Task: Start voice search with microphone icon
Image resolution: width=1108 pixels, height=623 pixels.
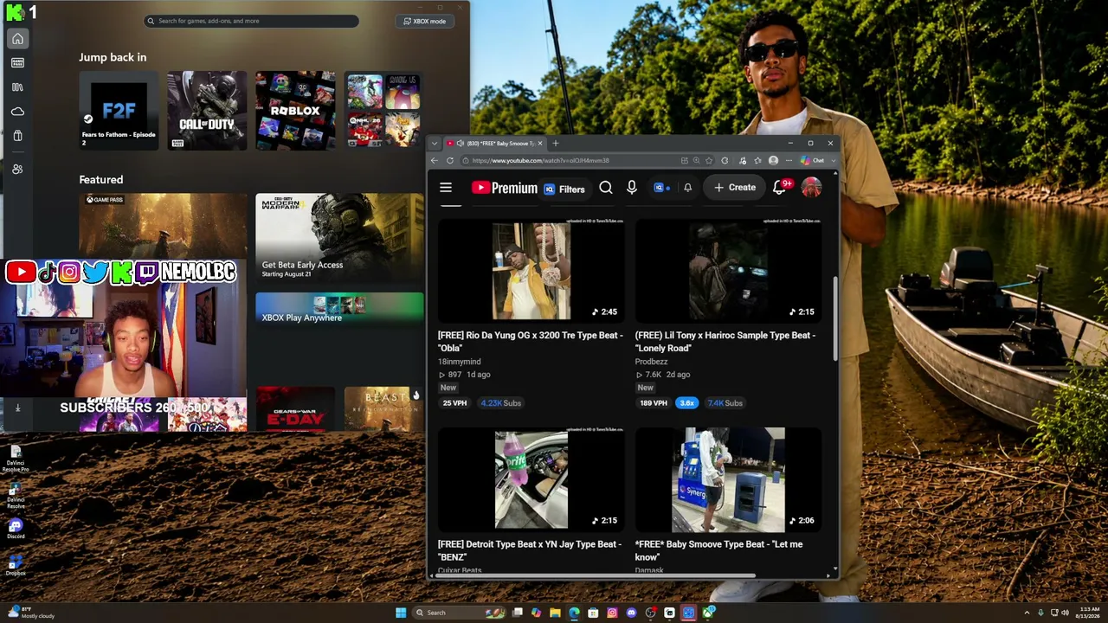Action: point(632,188)
